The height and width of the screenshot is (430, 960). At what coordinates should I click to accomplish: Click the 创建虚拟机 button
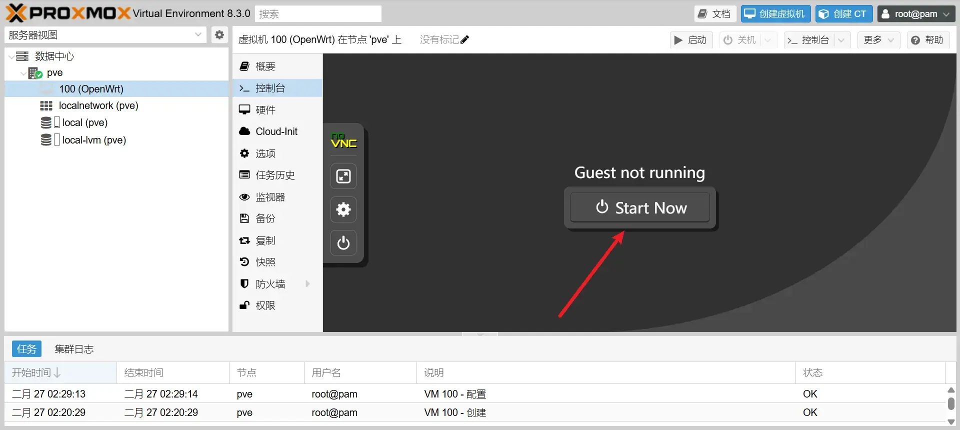775,14
